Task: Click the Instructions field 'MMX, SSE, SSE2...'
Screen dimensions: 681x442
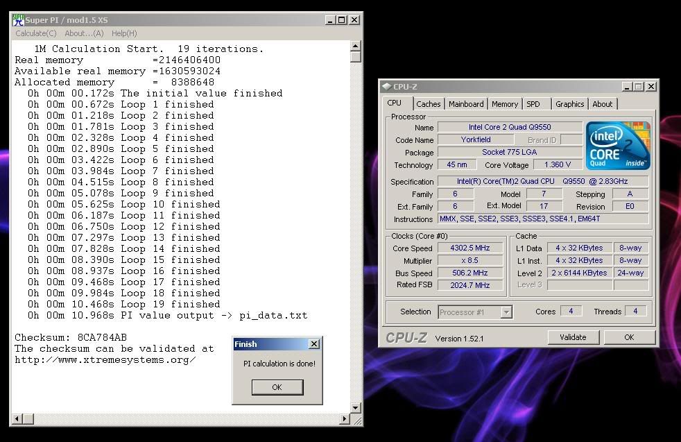Action: (x=543, y=219)
